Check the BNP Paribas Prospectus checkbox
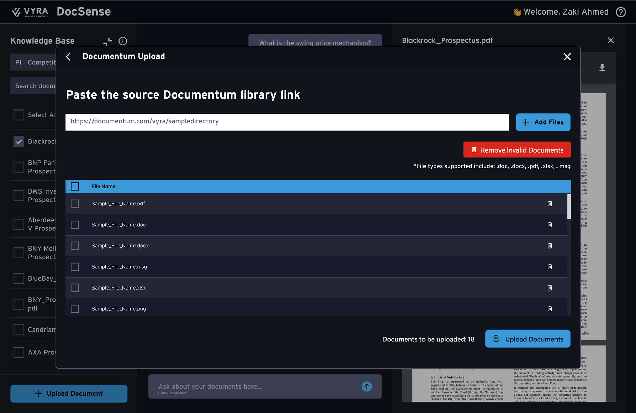 [x=19, y=167]
